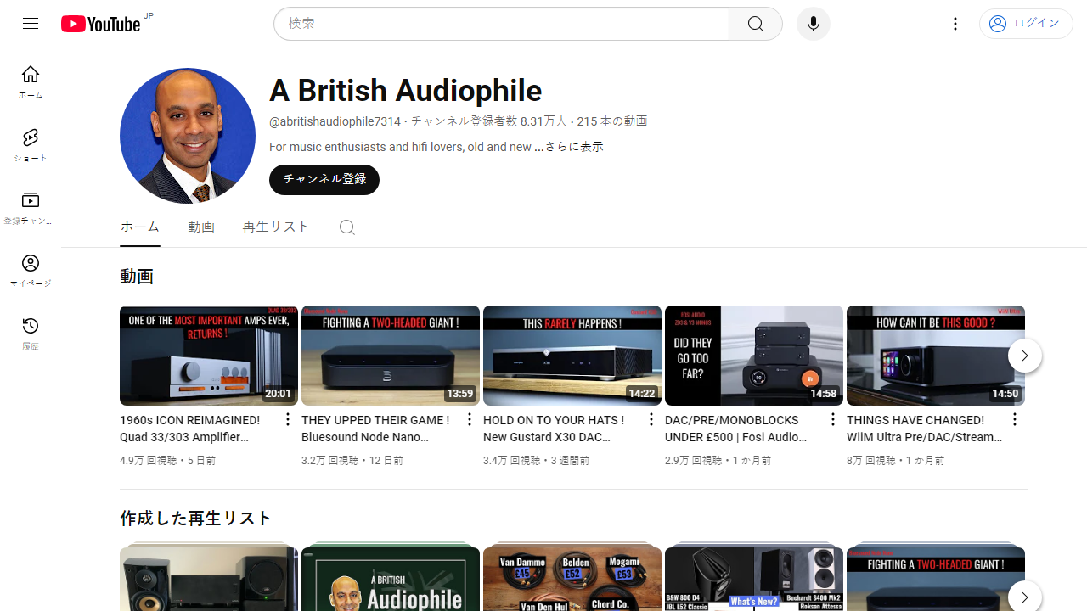Click '4.9万 回視聴・5 日前' video stats
Image resolution: width=1087 pixels, height=611 pixels.
coord(168,461)
